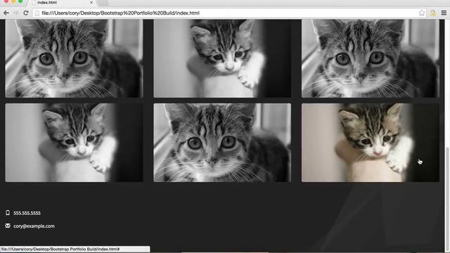Click the browser forward arrow
The width and height of the screenshot is (450, 253).
point(15,13)
